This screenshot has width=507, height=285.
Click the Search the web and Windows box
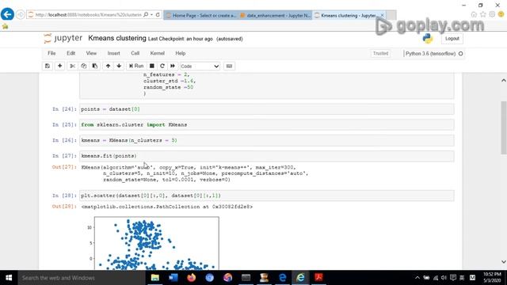pyautogui.click(x=82, y=278)
